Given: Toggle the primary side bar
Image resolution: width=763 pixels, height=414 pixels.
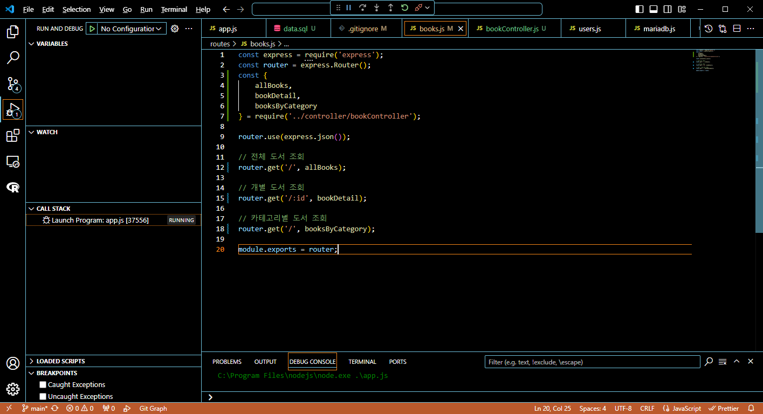Looking at the screenshot, I should pos(639,9).
